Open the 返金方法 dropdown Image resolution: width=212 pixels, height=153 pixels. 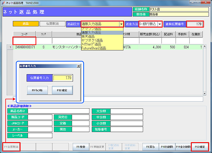tap(160, 24)
